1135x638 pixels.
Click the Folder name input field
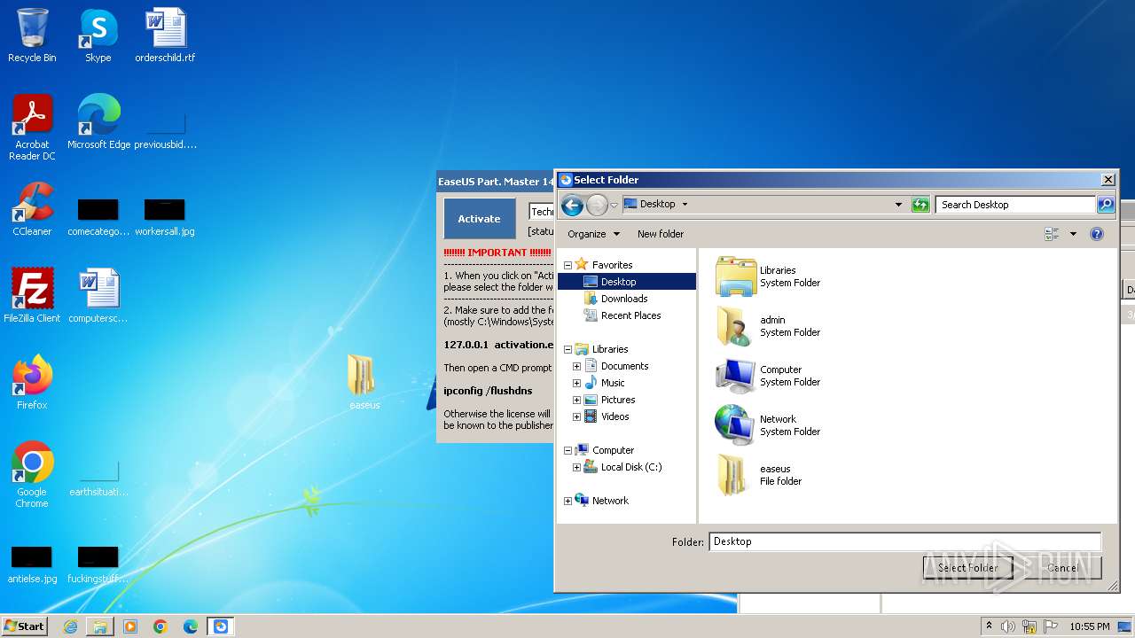pos(904,541)
